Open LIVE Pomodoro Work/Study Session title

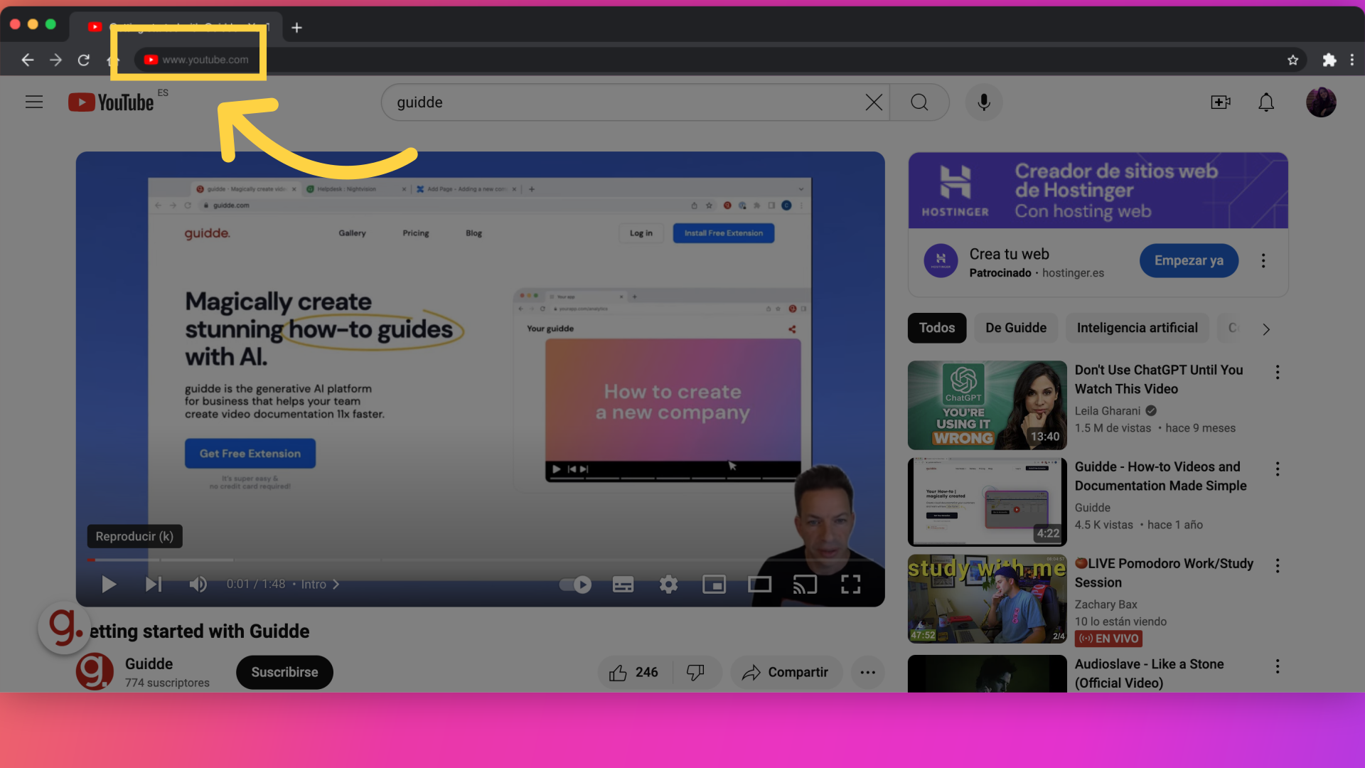click(x=1164, y=573)
